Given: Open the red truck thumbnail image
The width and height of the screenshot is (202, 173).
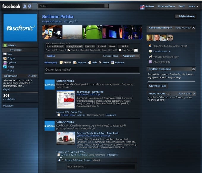Looking at the screenshot, I should [x=66, y=138].
